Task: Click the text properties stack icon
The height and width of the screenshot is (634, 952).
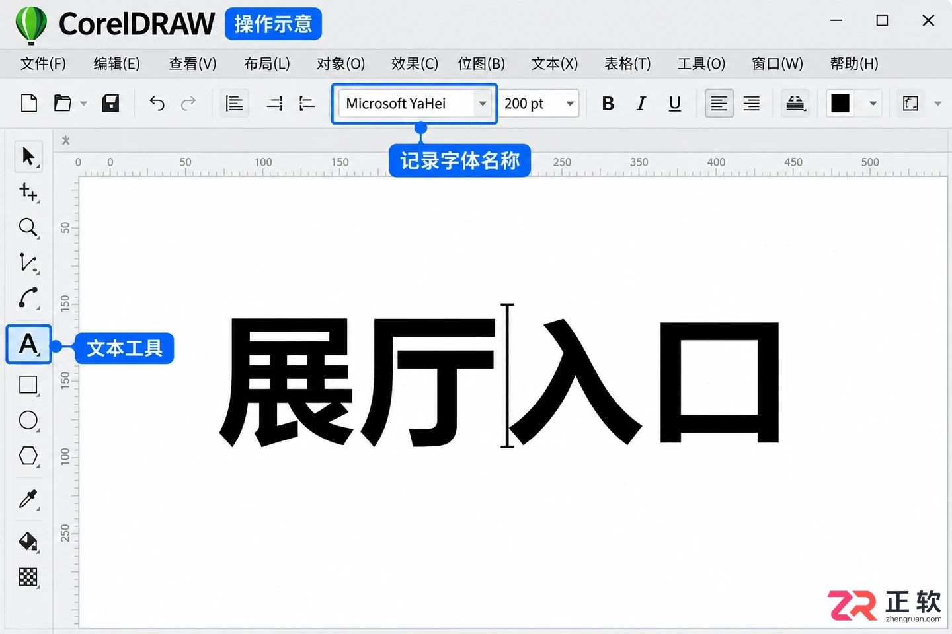Action: coord(795,104)
